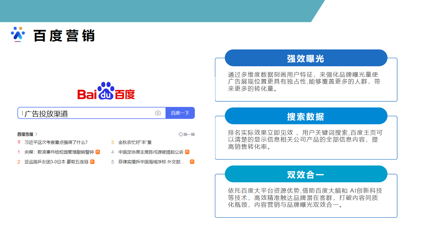Click the 广告投放渠道 search input field

click(x=92, y=113)
